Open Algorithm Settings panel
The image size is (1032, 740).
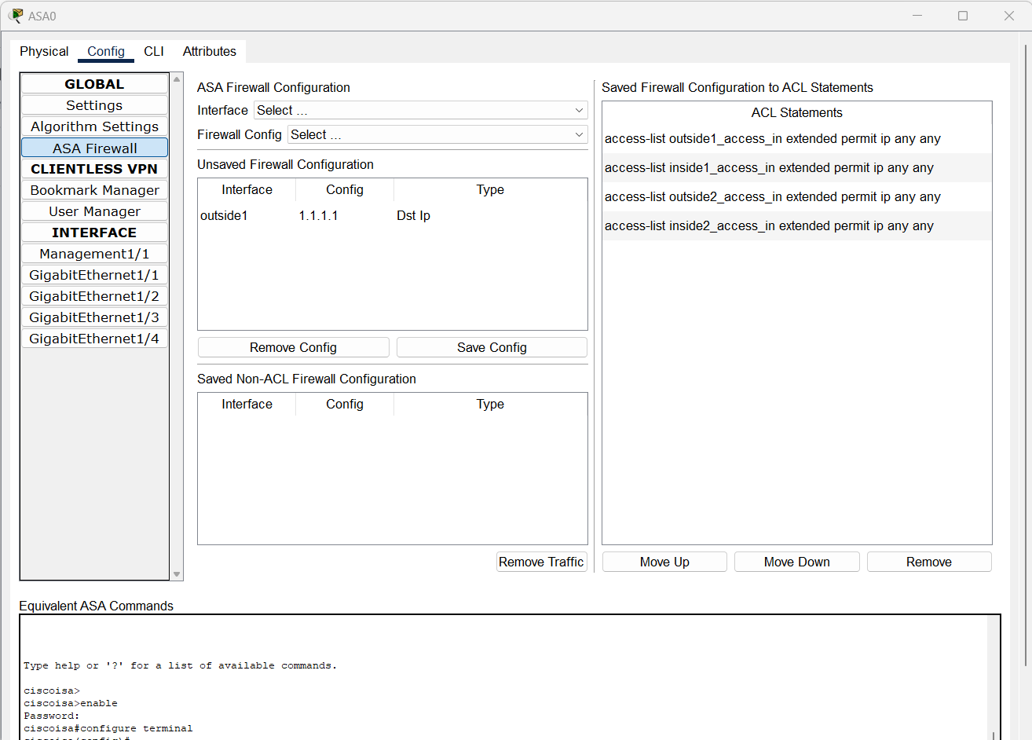tap(93, 126)
